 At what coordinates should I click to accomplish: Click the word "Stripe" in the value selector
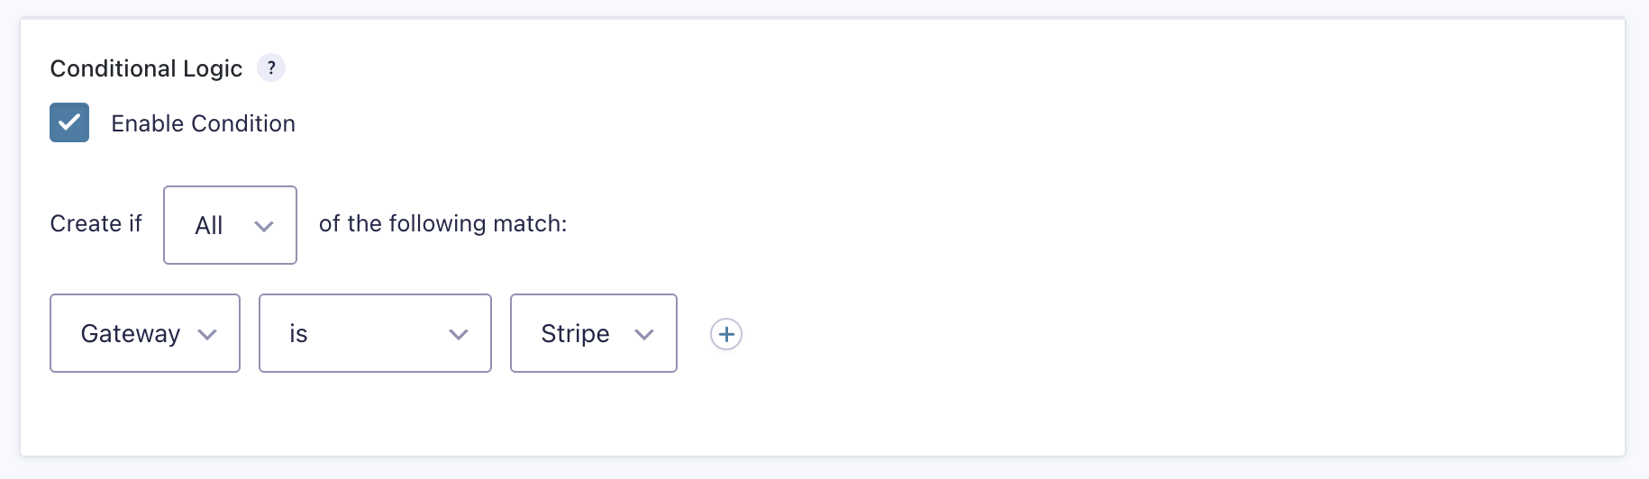(x=575, y=334)
